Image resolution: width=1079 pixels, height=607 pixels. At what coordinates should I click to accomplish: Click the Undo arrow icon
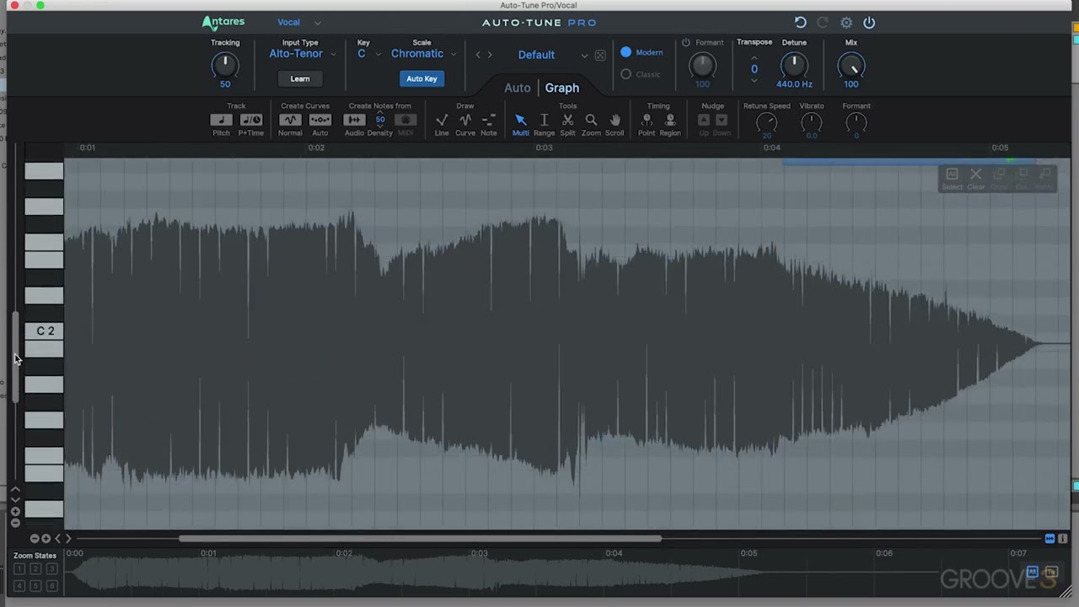point(800,23)
